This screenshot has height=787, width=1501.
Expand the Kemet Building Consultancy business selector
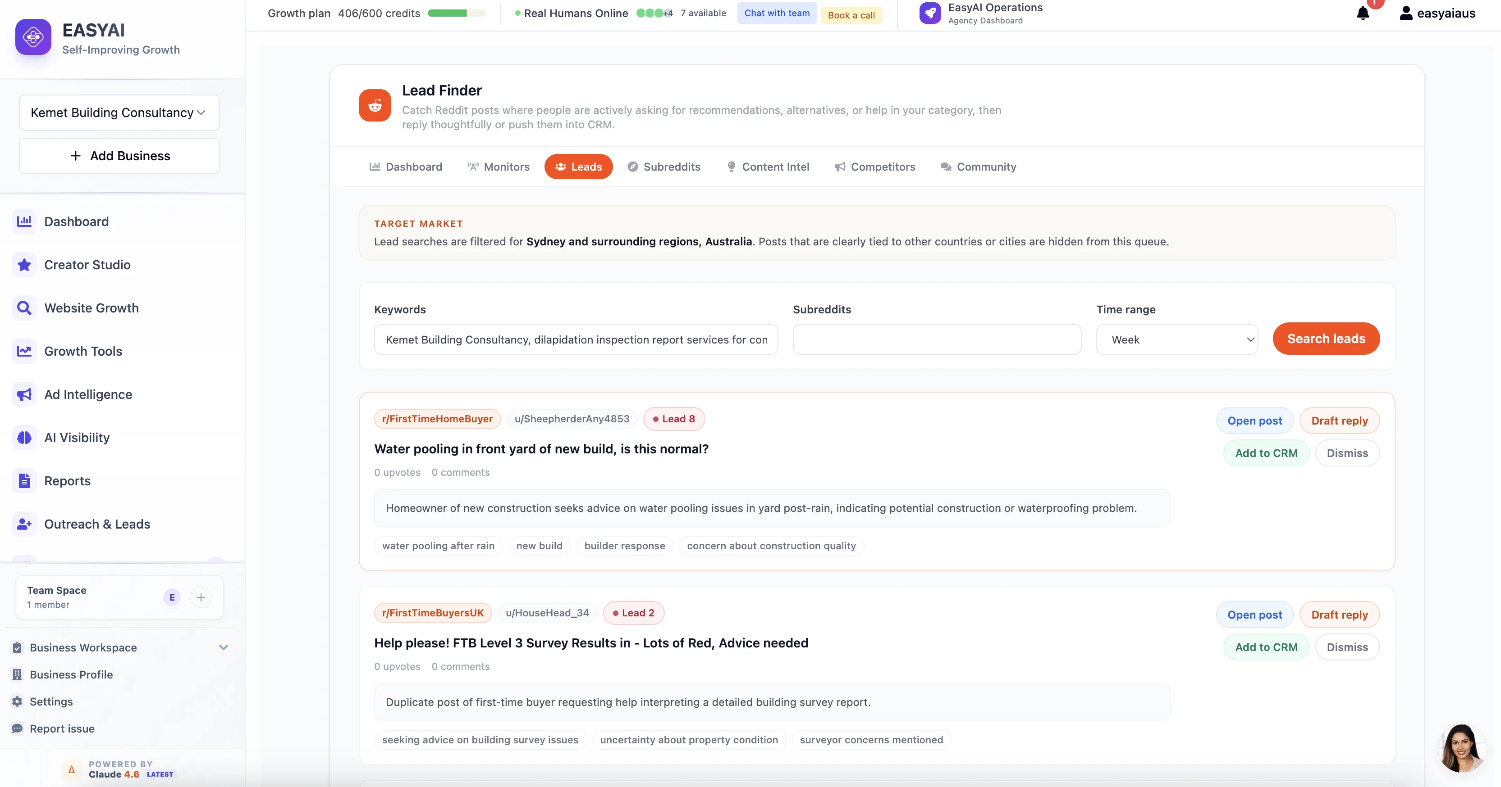pos(118,113)
